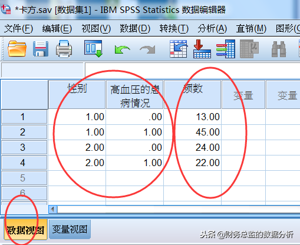Save the file with floppy disk icon
The width and height of the screenshot is (300, 245).
coord(41,49)
